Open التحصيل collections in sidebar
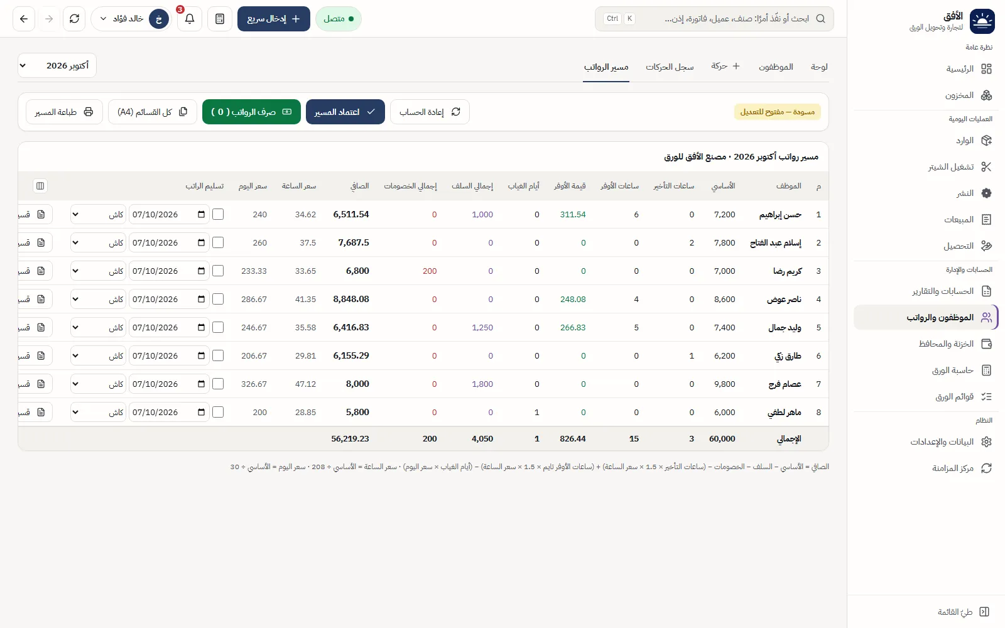The width and height of the screenshot is (1005, 628). click(926, 246)
